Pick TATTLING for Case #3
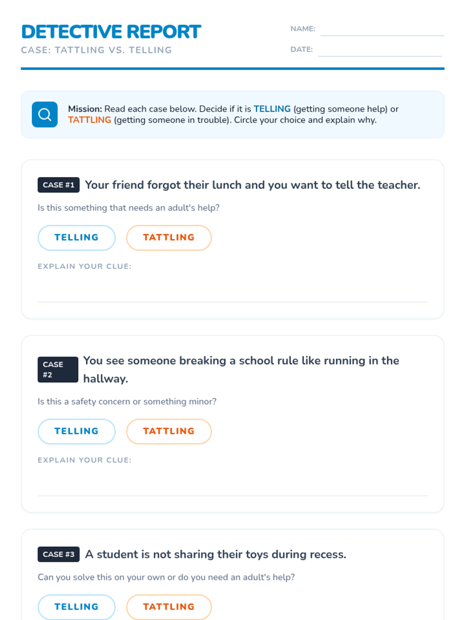 pyautogui.click(x=169, y=607)
